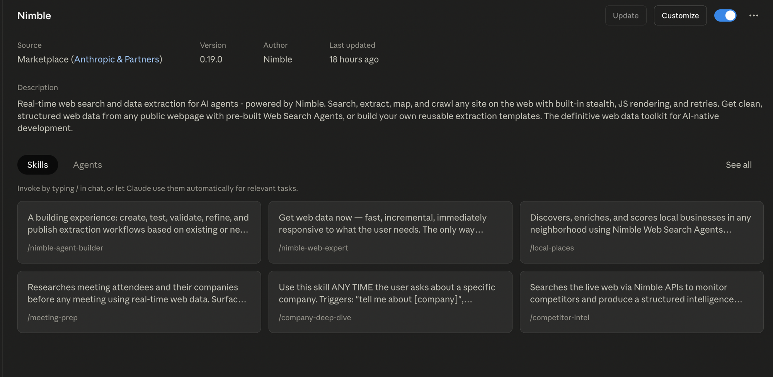The width and height of the screenshot is (773, 377).
Task: Open the nimble-agent-builder skill card
Action: [139, 232]
